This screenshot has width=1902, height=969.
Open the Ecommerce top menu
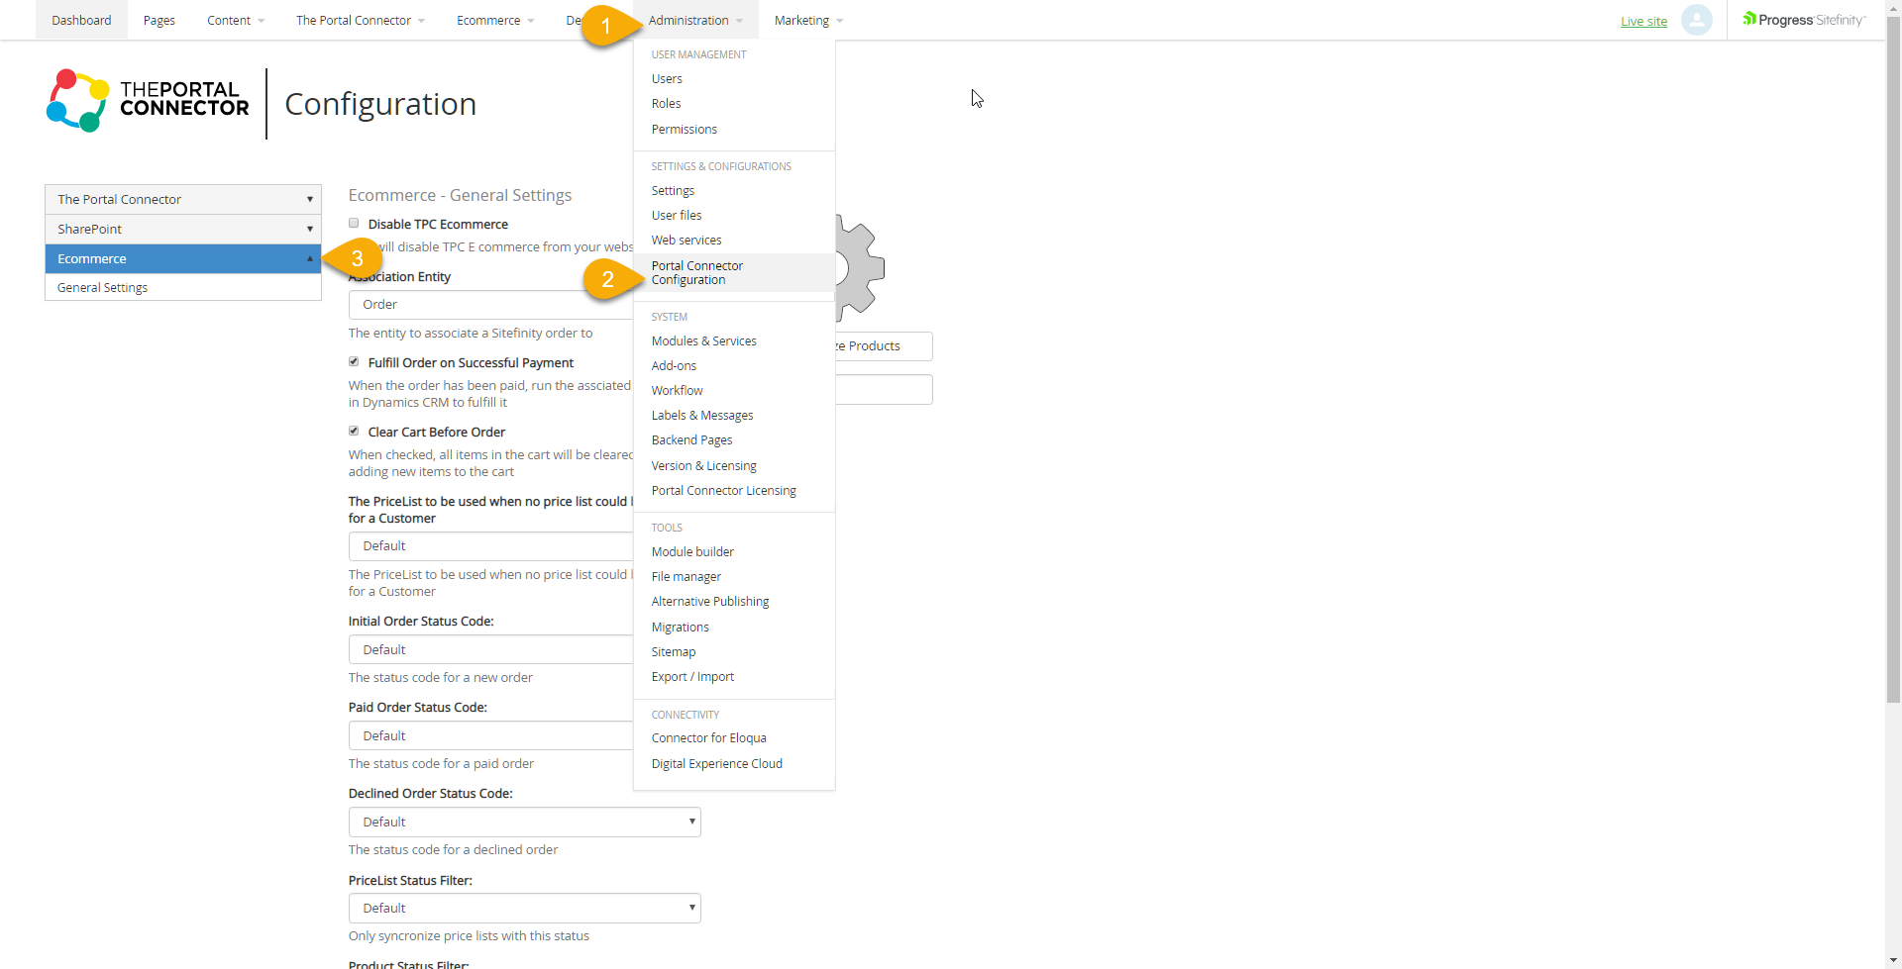pyautogui.click(x=495, y=20)
